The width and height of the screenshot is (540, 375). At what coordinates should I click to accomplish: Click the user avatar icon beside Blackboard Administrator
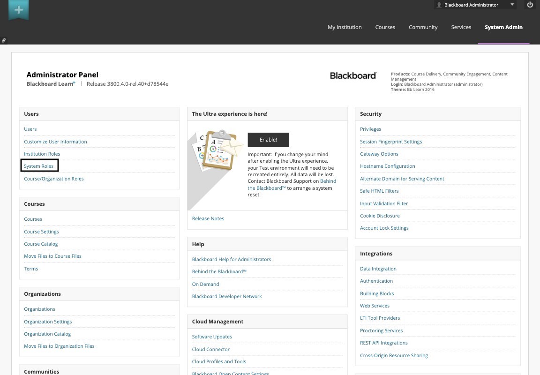click(x=439, y=5)
